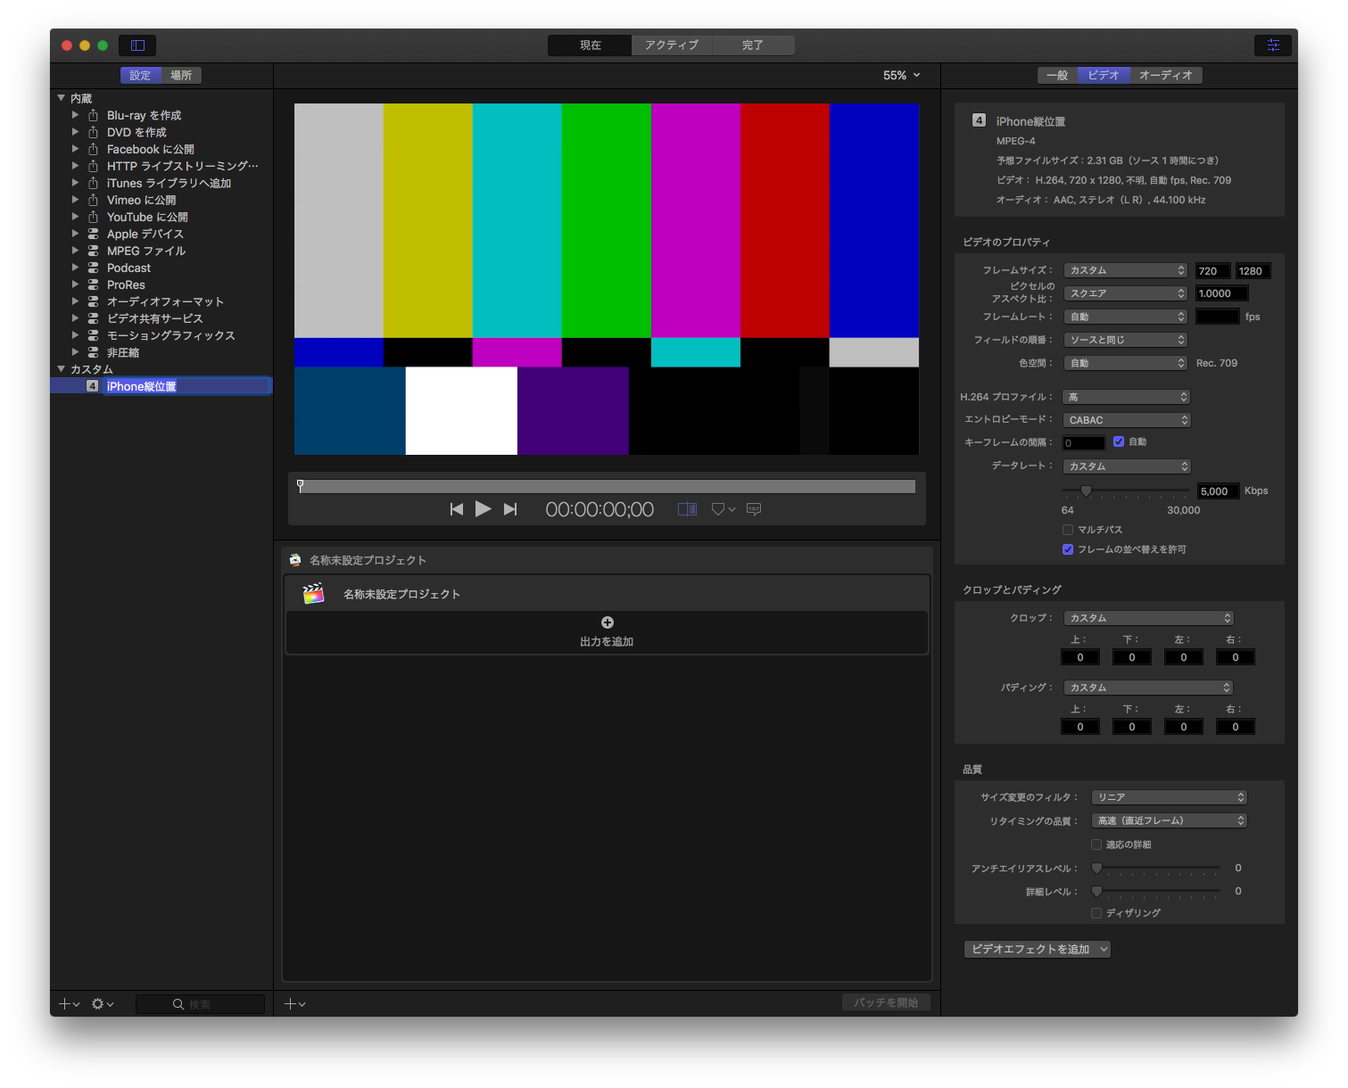The image size is (1348, 1088).
Task: Open the ピクセルのアスペクト比 dropdown
Action: (1126, 293)
